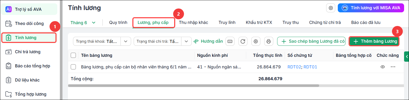Screen dimensions: 409x100
Task: Open Bảng lương, phụ cấp cán bộ row
Action: coord(136,67)
